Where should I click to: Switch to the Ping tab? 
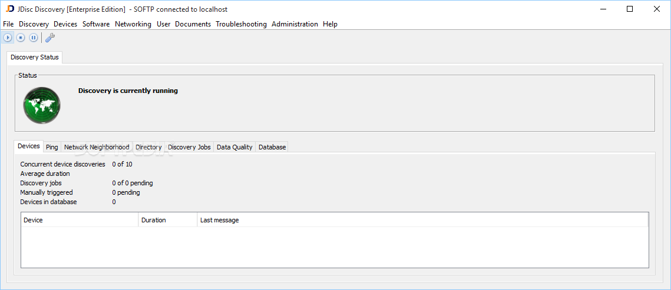coord(52,147)
